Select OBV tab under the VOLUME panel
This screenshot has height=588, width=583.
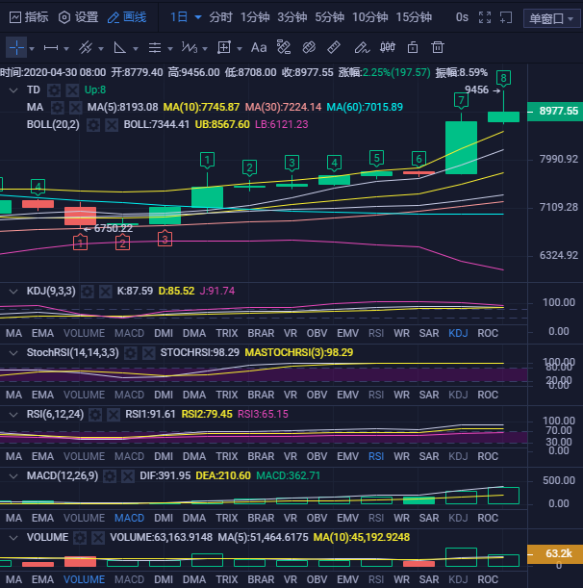317,579
